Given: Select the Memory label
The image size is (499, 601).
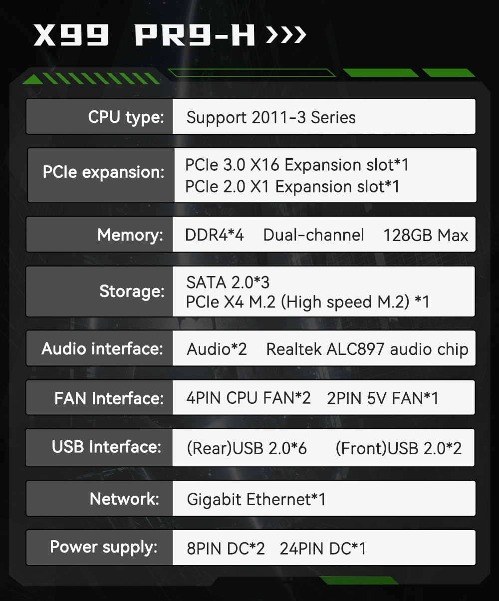Looking at the screenshot, I should coord(130,235).
